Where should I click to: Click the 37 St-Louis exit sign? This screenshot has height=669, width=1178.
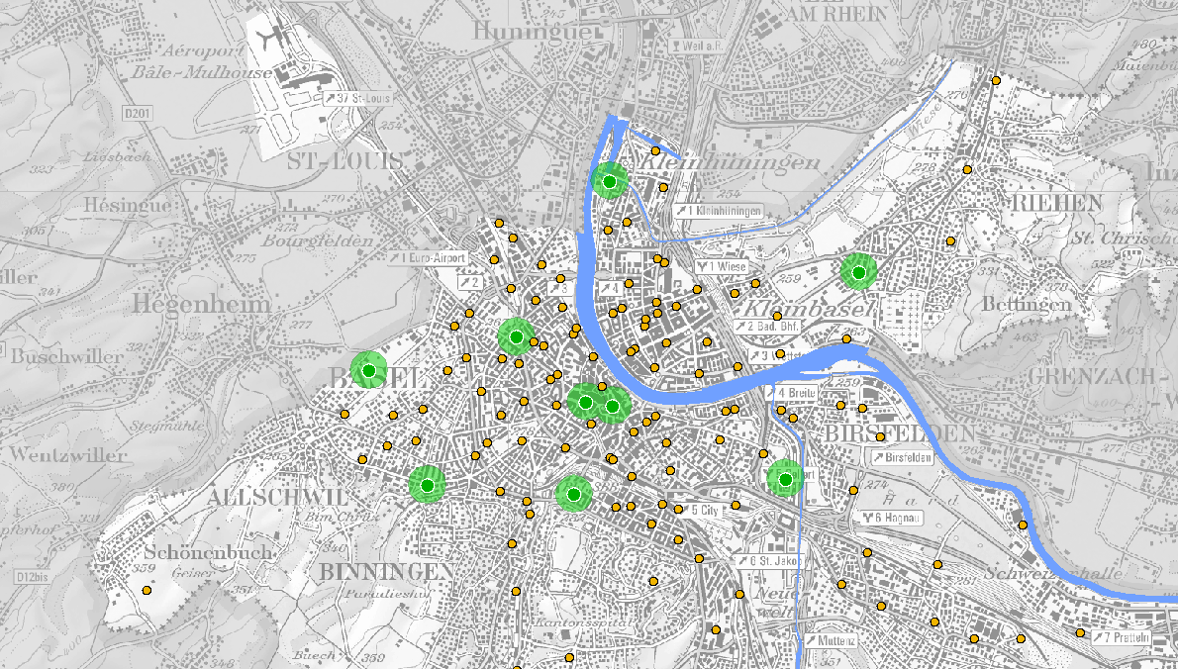pyautogui.click(x=357, y=98)
